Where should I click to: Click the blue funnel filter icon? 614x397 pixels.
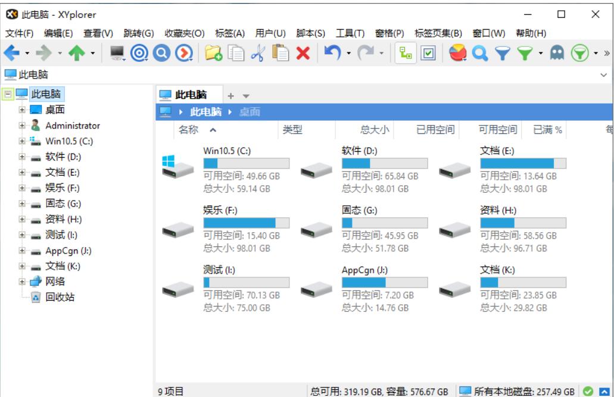pos(503,53)
